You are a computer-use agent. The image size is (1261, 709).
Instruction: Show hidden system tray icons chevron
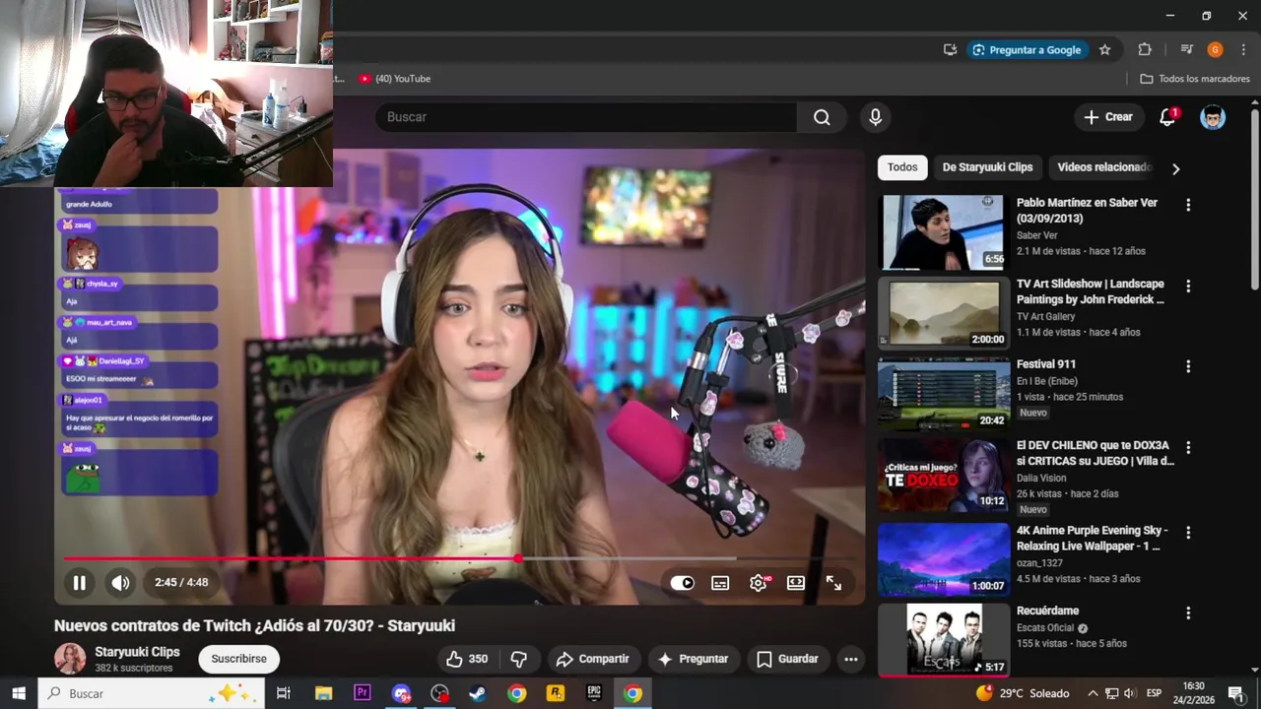[1093, 693]
